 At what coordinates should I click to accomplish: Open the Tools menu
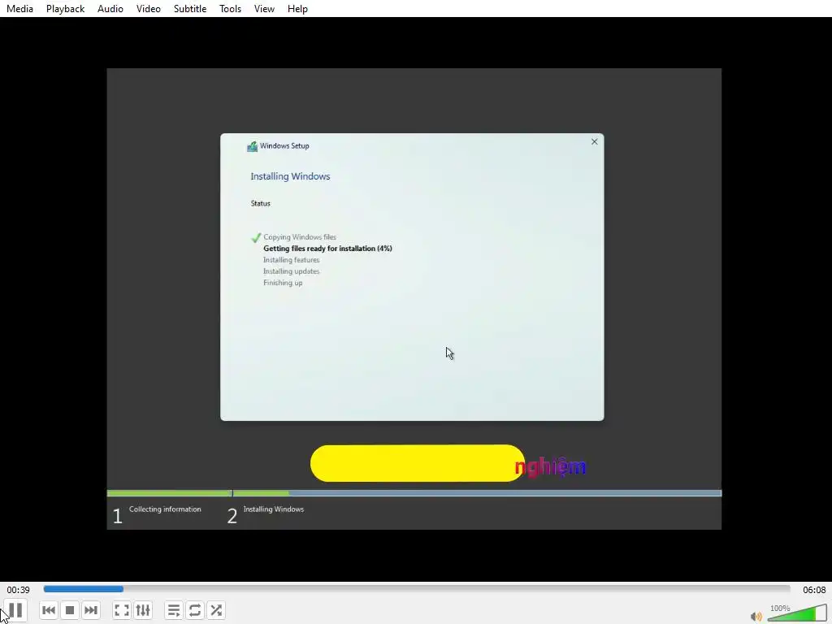pos(230,8)
